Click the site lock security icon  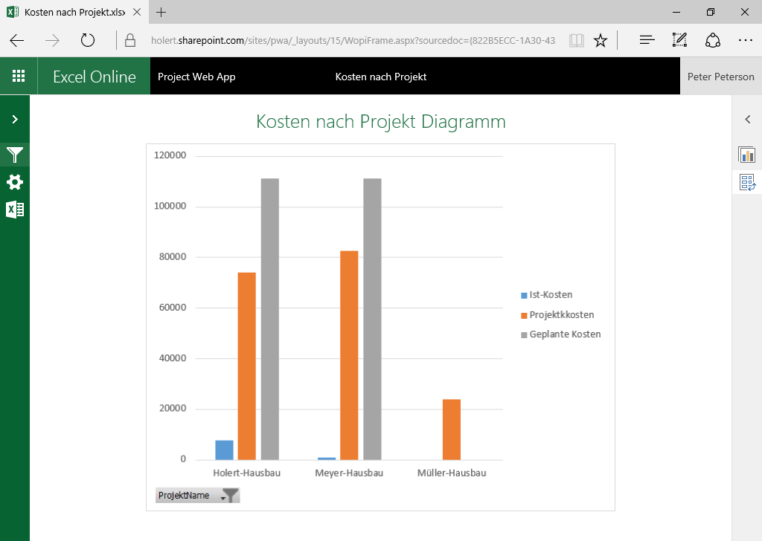coord(129,40)
